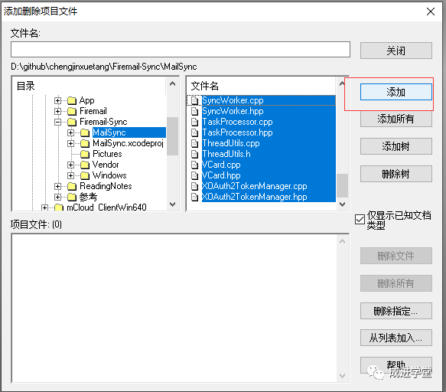Select ThreadUtils.cpp file name
This screenshot has width=446, height=392.
(231, 143)
